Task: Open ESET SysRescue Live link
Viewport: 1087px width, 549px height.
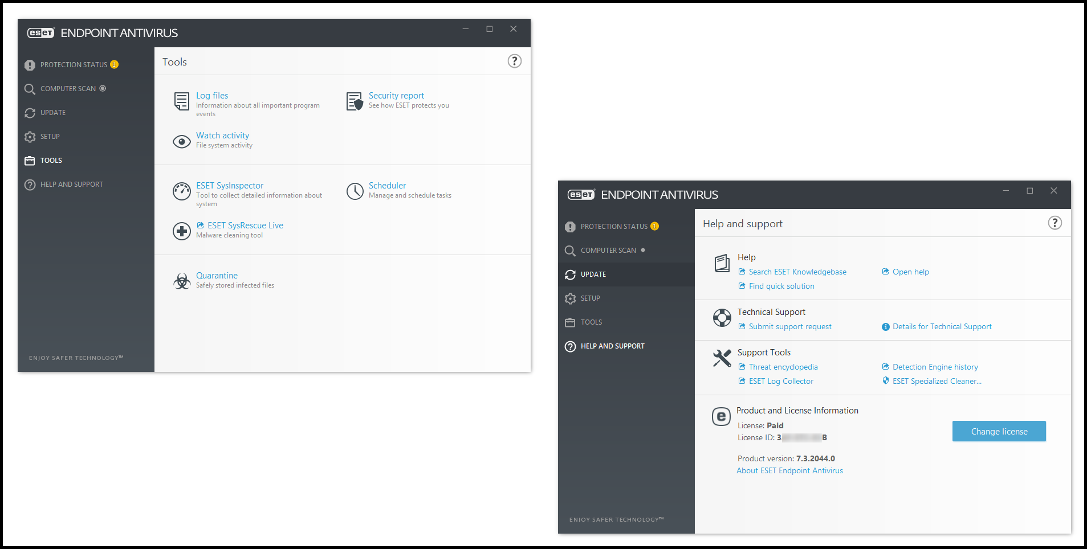Action: (x=245, y=226)
